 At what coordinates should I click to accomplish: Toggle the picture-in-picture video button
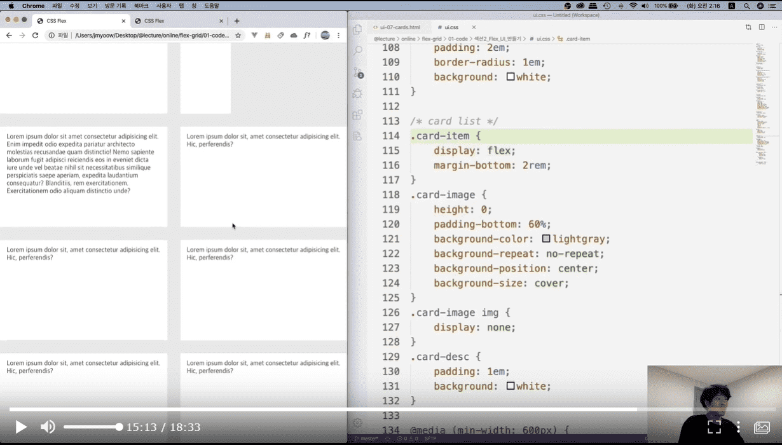pyautogui.click(x=762, y=427)
